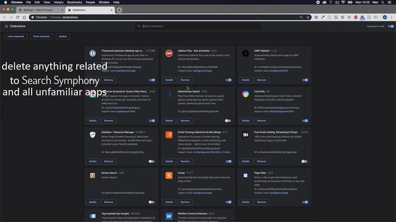This screenshot has width=396, height=222.
Task: Open the Bookmarks menu
Action: click(74, 2)
